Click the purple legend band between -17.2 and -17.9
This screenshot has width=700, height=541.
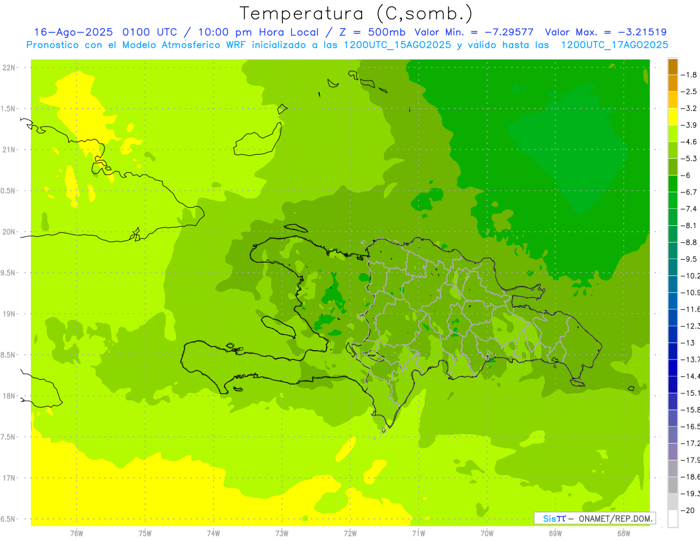[x=673, y=451]
